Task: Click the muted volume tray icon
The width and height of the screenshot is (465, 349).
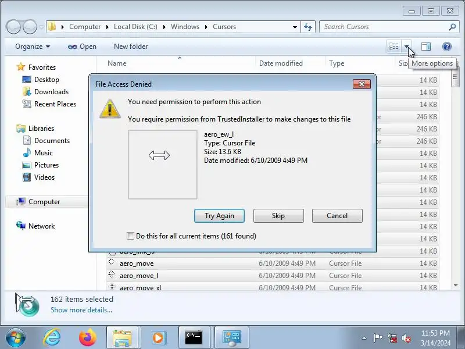Action: [406, 338]
